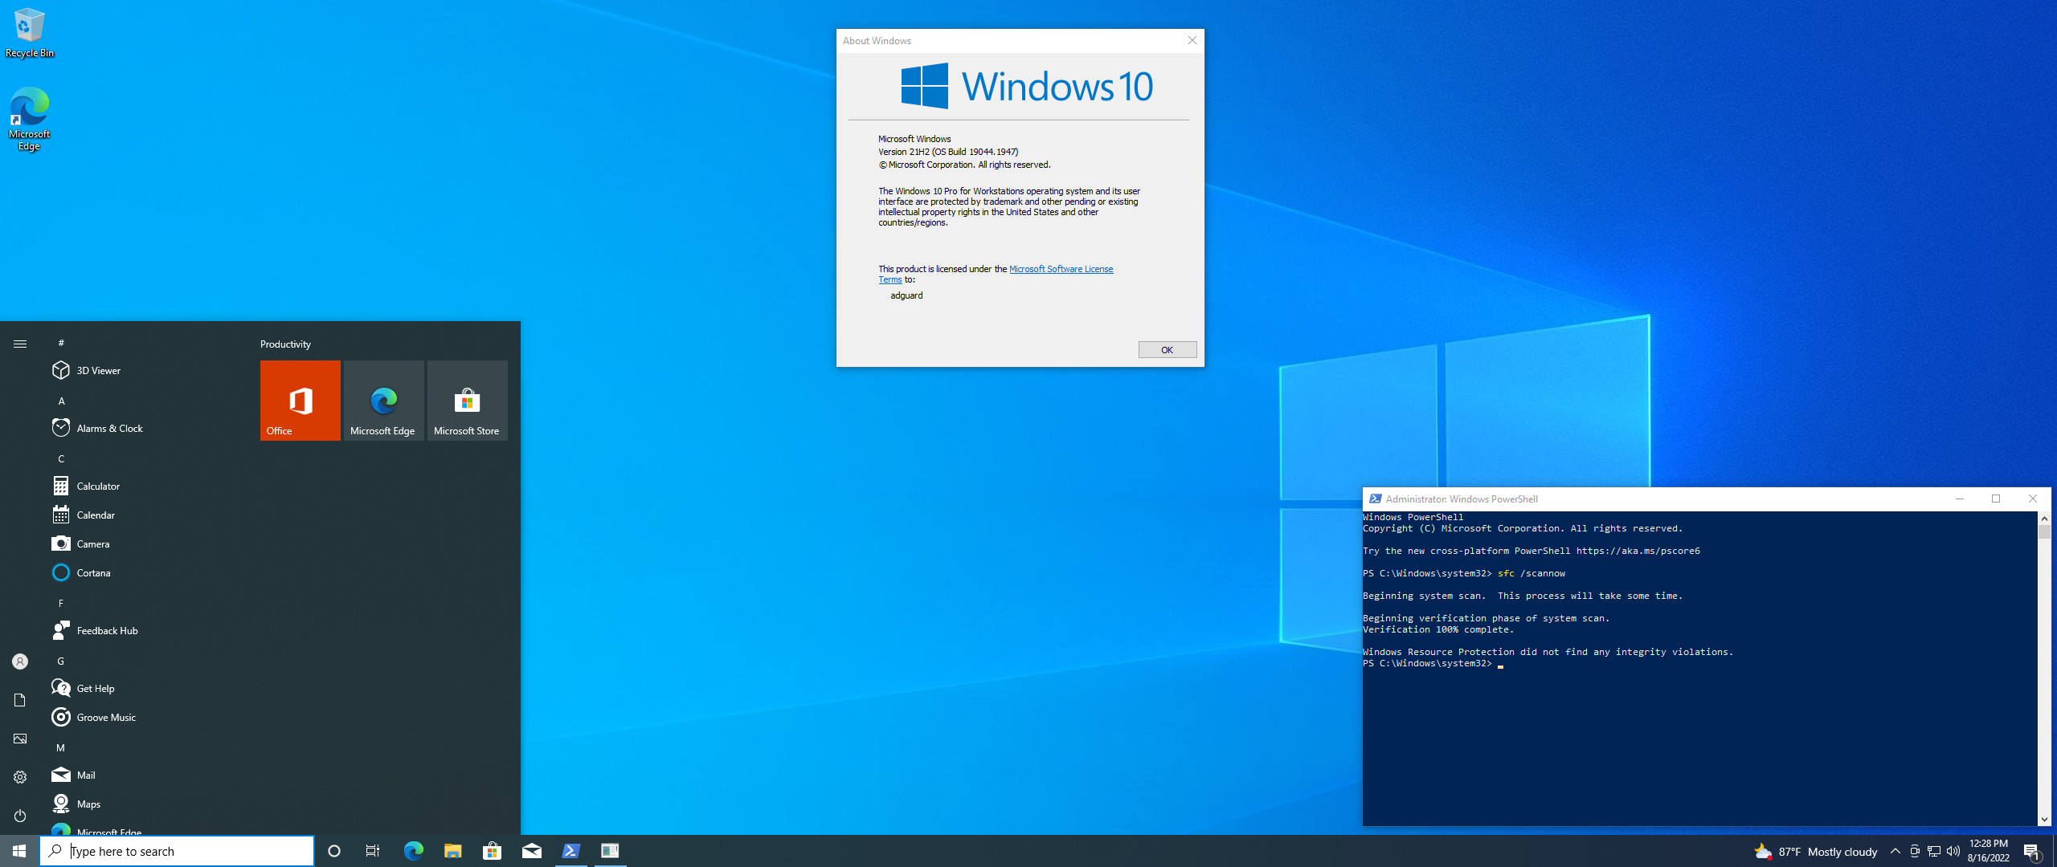Open the Calculator app entry
This screenshot has height=867, width=2057.
pos(98,486)
